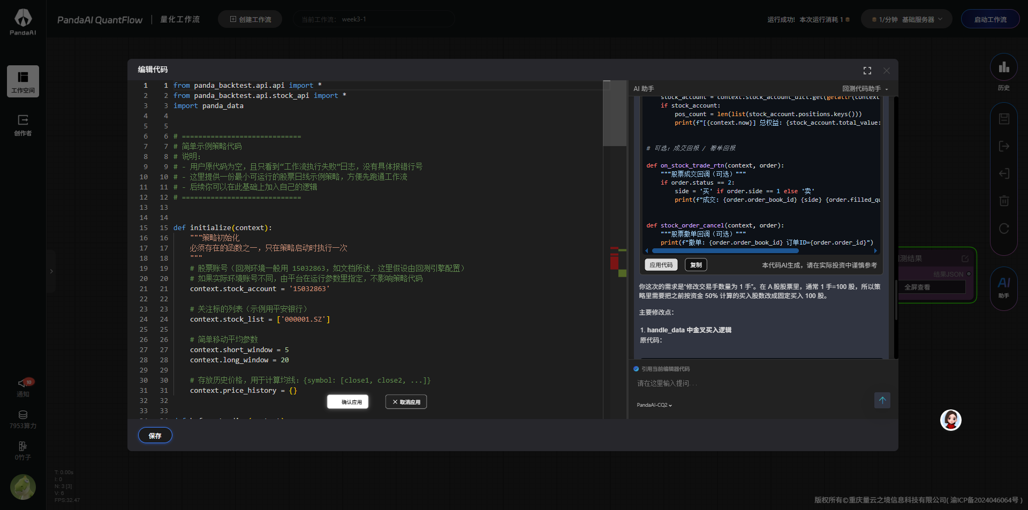Switch to the 工作空间 workspace tab

23,81
